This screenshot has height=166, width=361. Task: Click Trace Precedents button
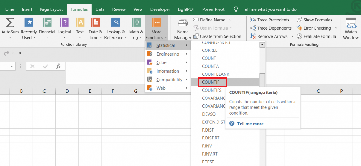(270, 20)
